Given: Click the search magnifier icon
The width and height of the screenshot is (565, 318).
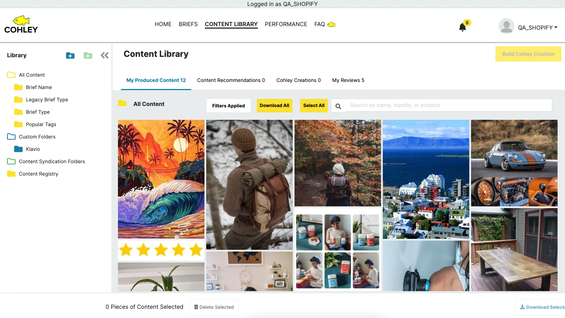Looking at the screenshot, I should click(338, 106).
